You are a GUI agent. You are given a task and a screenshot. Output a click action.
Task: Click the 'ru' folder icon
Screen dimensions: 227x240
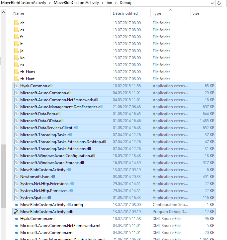click(16, 65)
